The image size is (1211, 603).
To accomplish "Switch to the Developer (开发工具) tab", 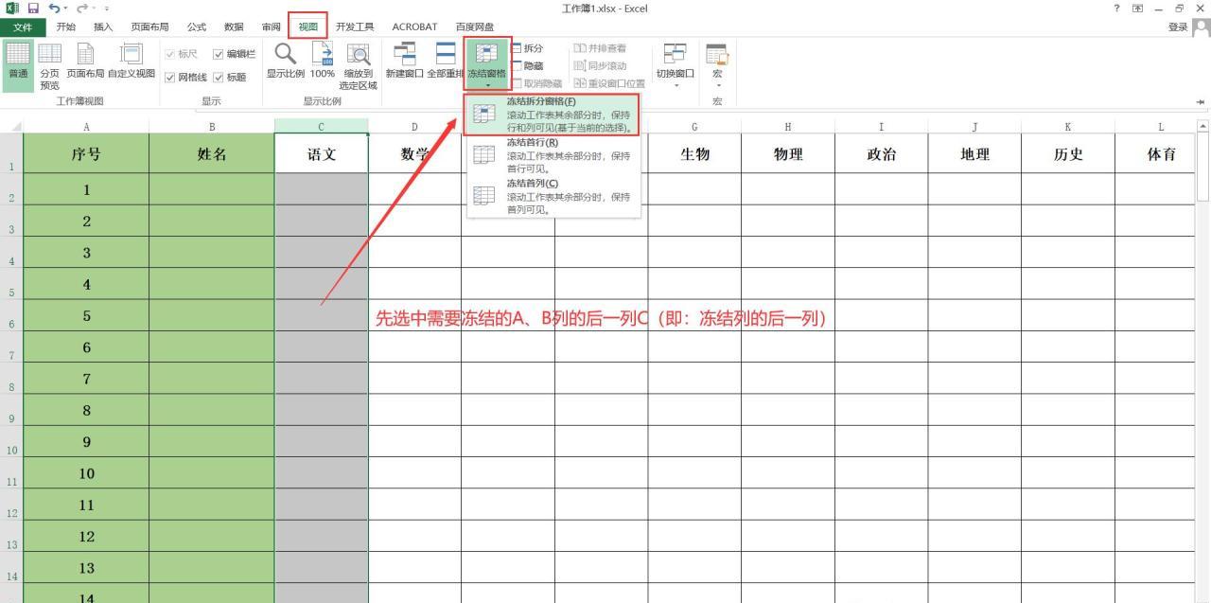I will (x=355, y=27).
